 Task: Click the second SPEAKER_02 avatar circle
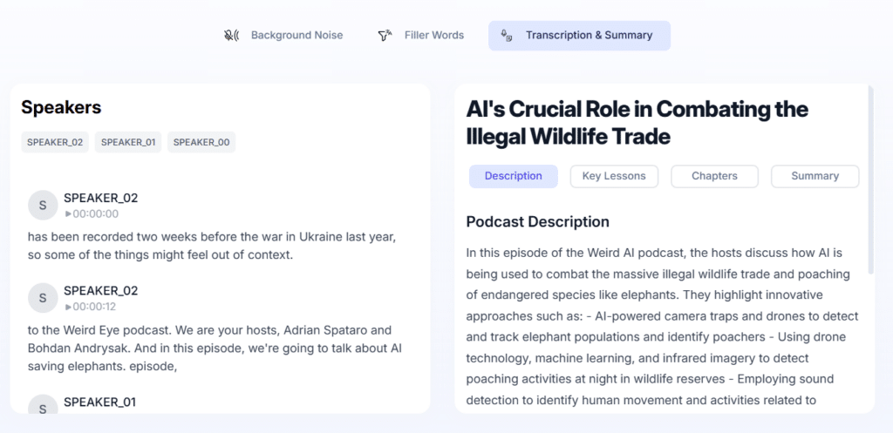point(43,298)
